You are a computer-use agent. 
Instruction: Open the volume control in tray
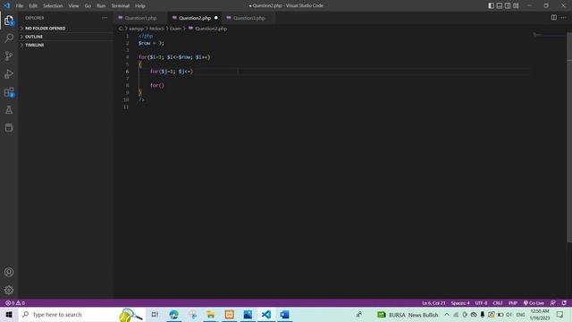point(509,314)
